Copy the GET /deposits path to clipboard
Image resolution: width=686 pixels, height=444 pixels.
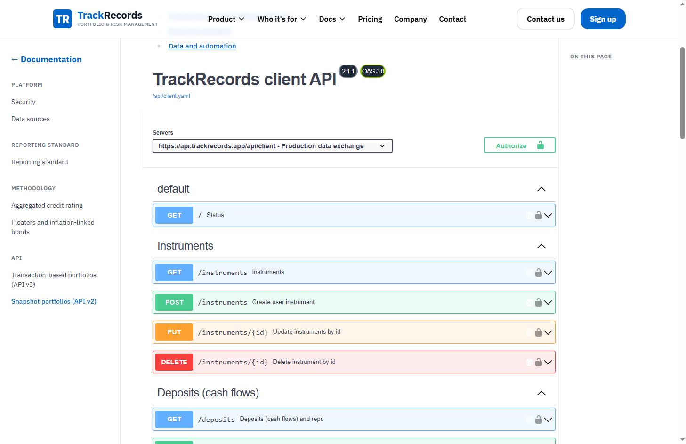click(x=530, y=420)
